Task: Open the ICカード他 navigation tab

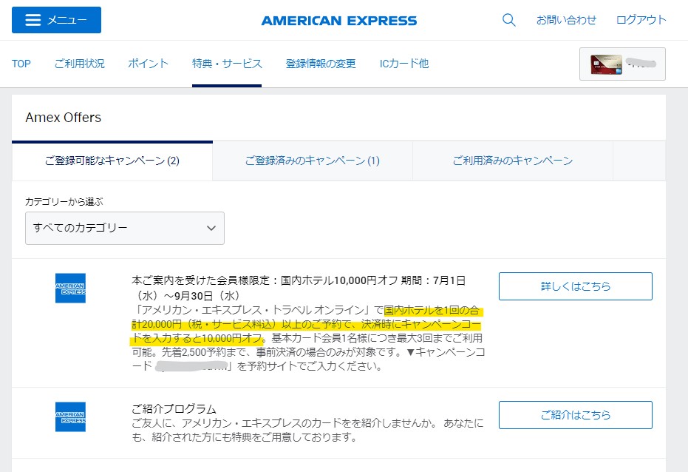Action: [x=404, y=64]
